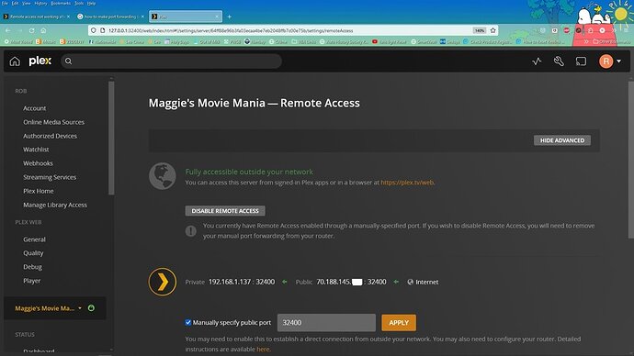Open the Activity pulse icon
This screenshot has width=634, height=356.
click(537, 61)
